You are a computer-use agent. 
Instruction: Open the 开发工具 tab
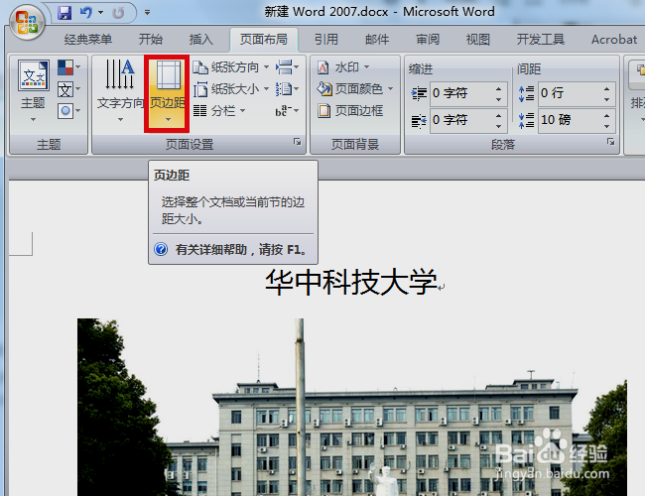(541, 40)
